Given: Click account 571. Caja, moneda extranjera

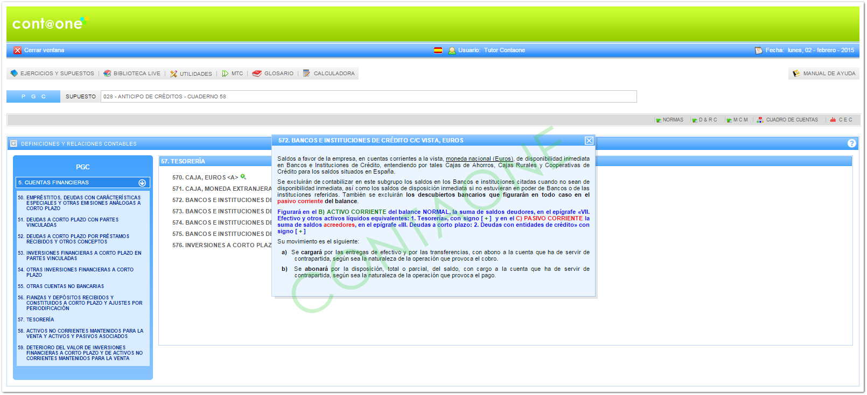Looking at the screenshot, I should (x=222, y=189).
